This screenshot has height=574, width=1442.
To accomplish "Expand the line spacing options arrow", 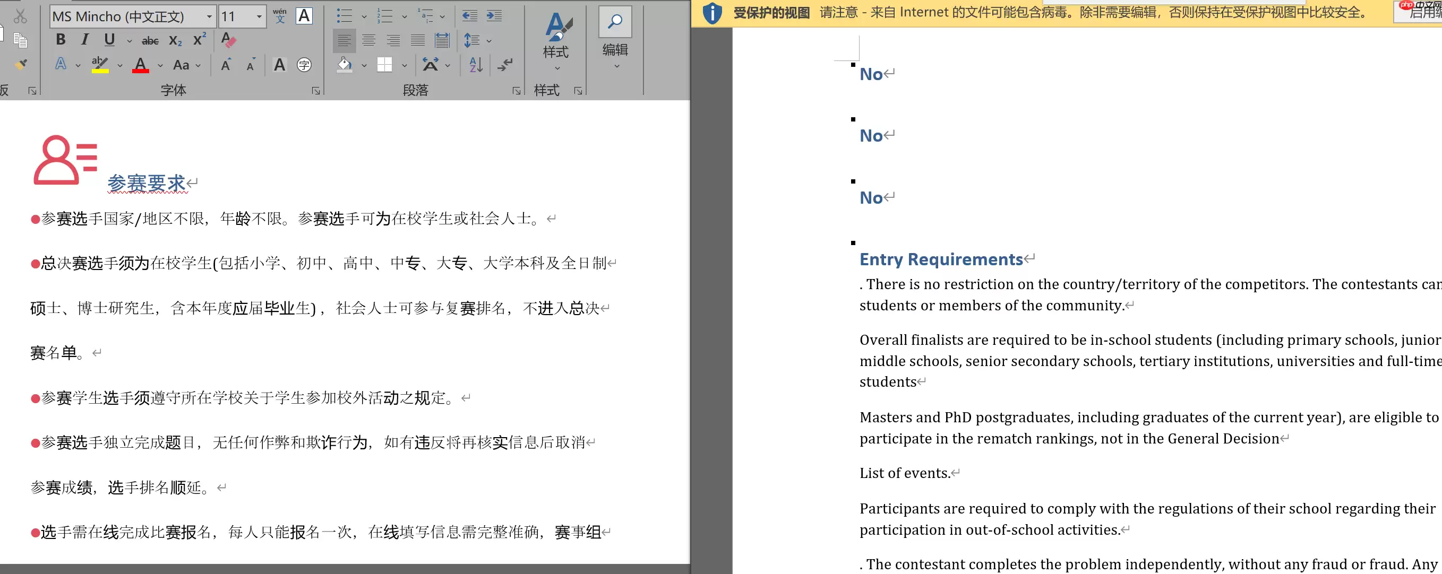I will tap(488, 40).
